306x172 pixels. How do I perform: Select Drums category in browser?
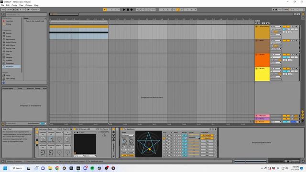point(8,36)
